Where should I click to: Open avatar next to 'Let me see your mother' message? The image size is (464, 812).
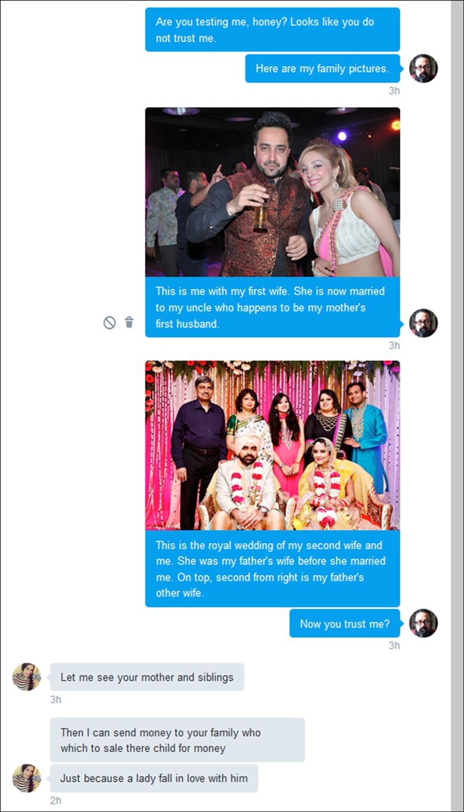26,677
